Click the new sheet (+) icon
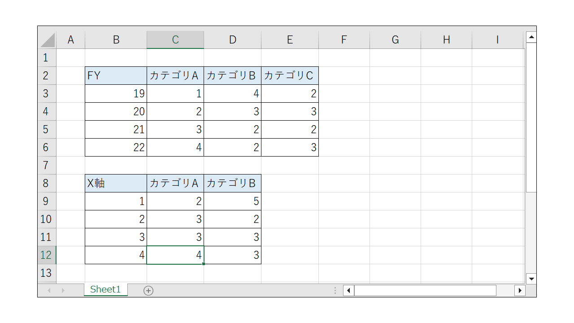Screen dimensions: 574x323 coord(148,290)
